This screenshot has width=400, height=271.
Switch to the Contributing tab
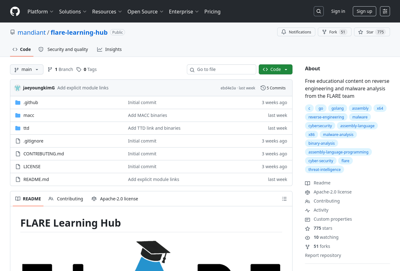66,199
